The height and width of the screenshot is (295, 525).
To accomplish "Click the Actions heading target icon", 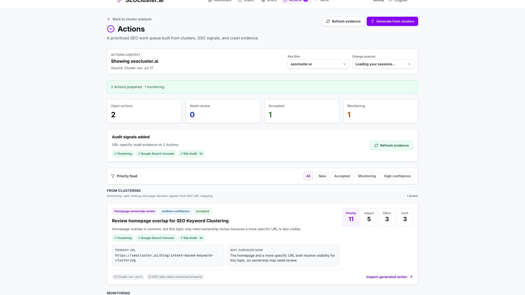I will click(x=111, y=29).
